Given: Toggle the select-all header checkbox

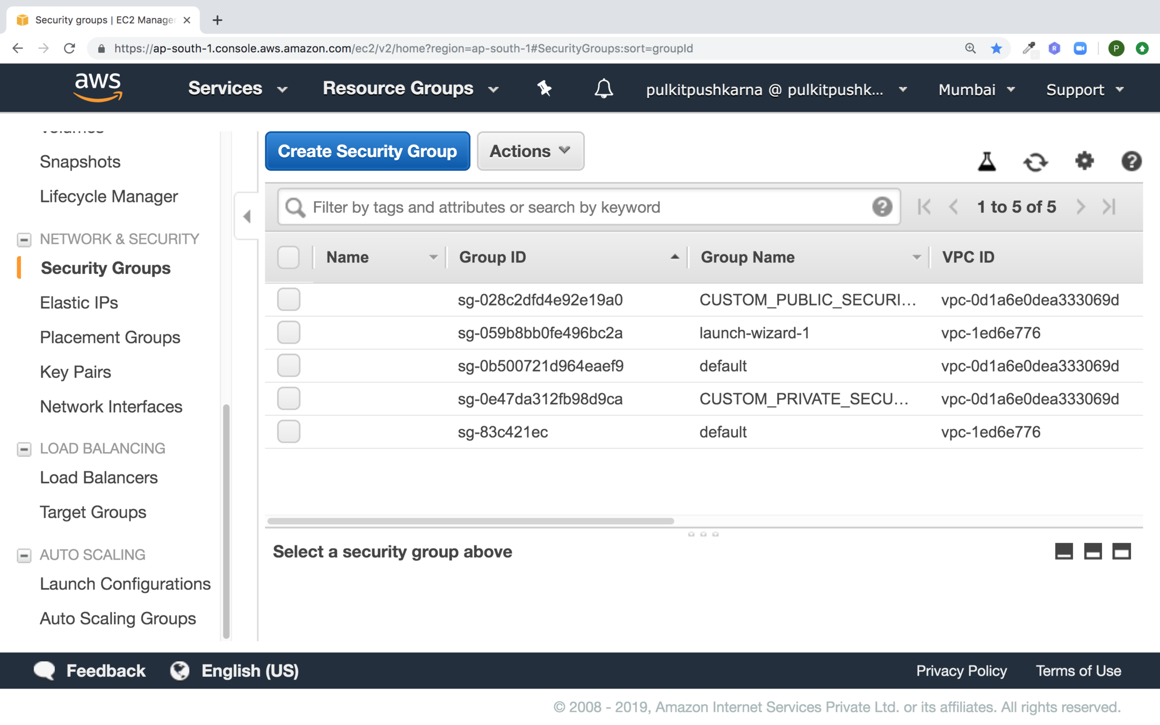Looking at the screenshot, I should 288,257.
